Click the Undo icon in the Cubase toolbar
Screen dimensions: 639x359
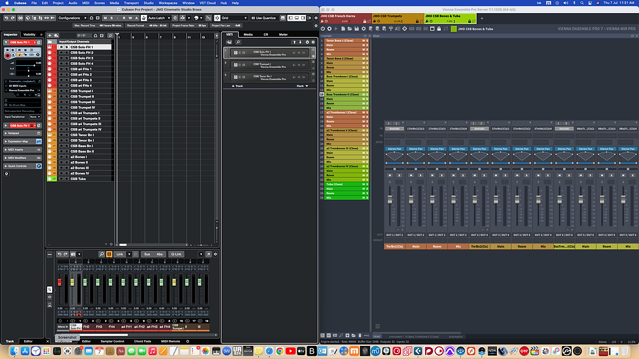point(7,18)
